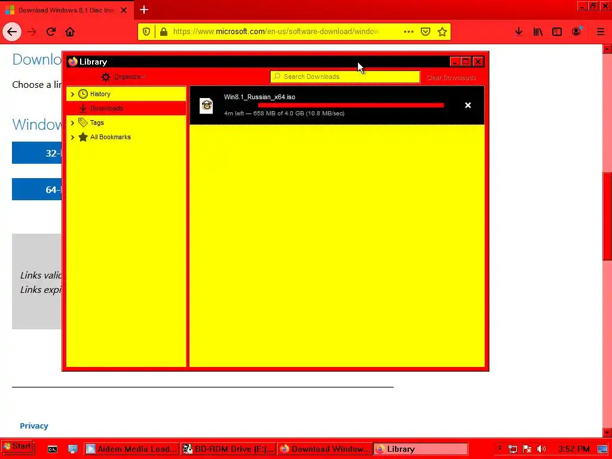This screenshot has height=459, width=612.
Task: Click the tracking protection shield icon
Action: click(146, 32)
